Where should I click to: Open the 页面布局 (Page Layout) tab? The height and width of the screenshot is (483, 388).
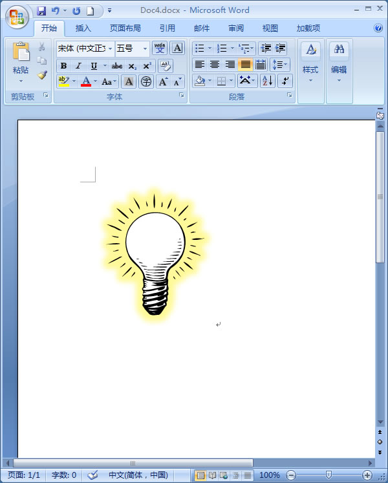[125, 28]
